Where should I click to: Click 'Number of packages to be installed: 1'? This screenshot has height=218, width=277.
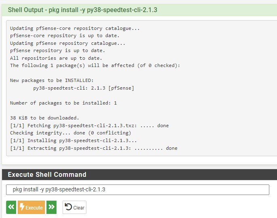pos(63,103)
